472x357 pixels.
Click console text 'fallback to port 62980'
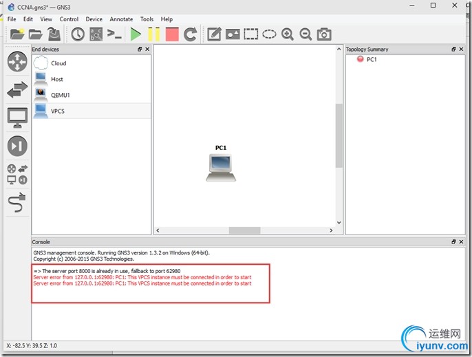point(155,271)
